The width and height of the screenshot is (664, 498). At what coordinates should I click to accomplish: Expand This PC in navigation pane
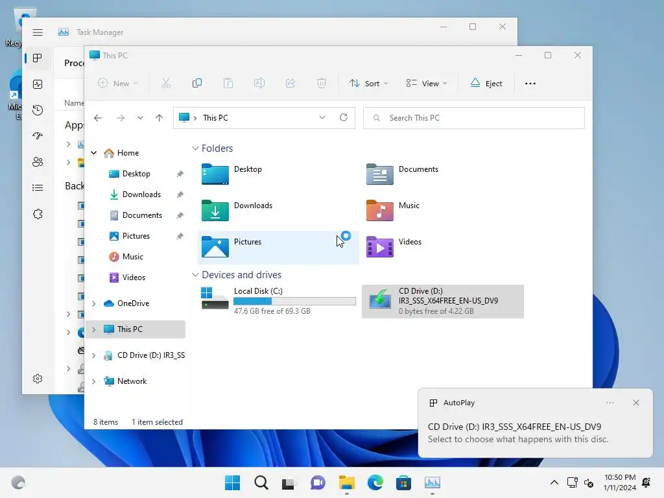tap(94, 329)
